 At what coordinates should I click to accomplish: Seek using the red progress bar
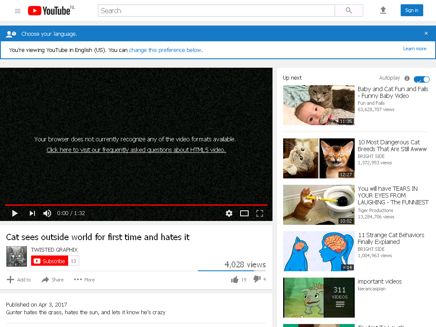coord(136,205)
